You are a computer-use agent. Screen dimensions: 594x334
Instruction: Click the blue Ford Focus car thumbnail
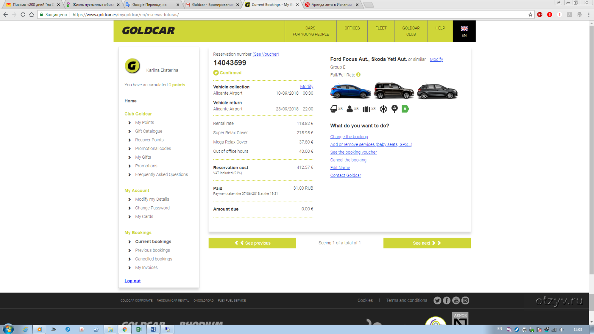click(350, 91)
